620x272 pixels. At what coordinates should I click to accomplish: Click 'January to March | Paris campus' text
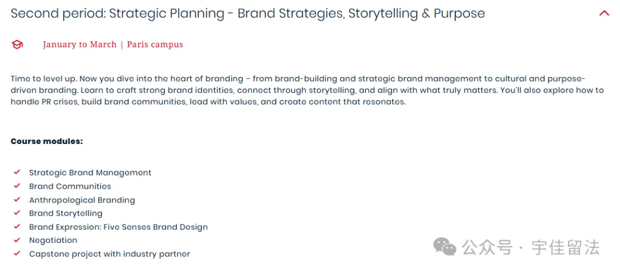pyautogui.click(x=113, y=44)
